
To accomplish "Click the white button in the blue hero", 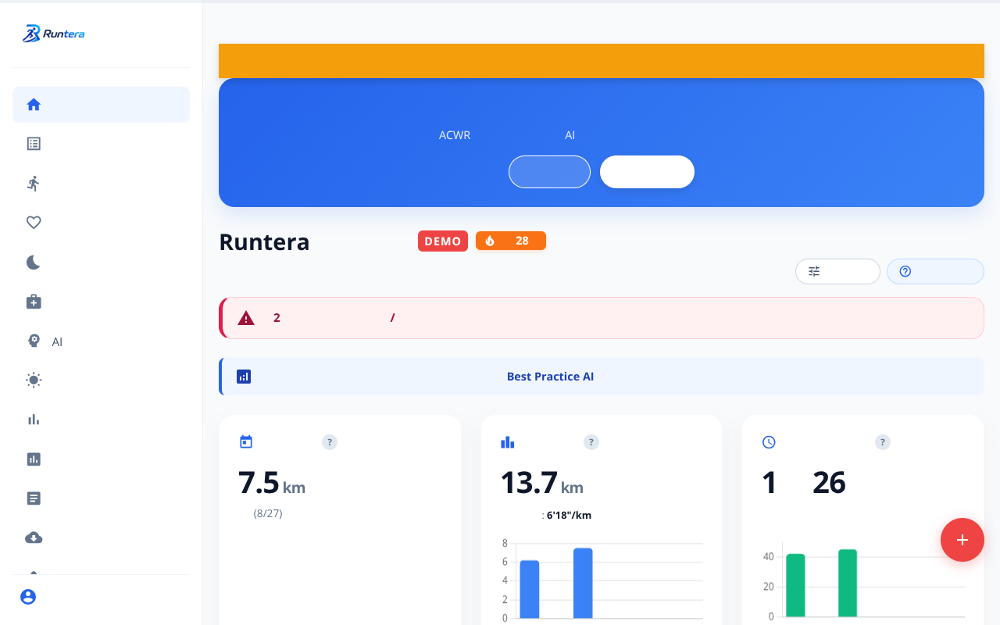I will [647, 172].
